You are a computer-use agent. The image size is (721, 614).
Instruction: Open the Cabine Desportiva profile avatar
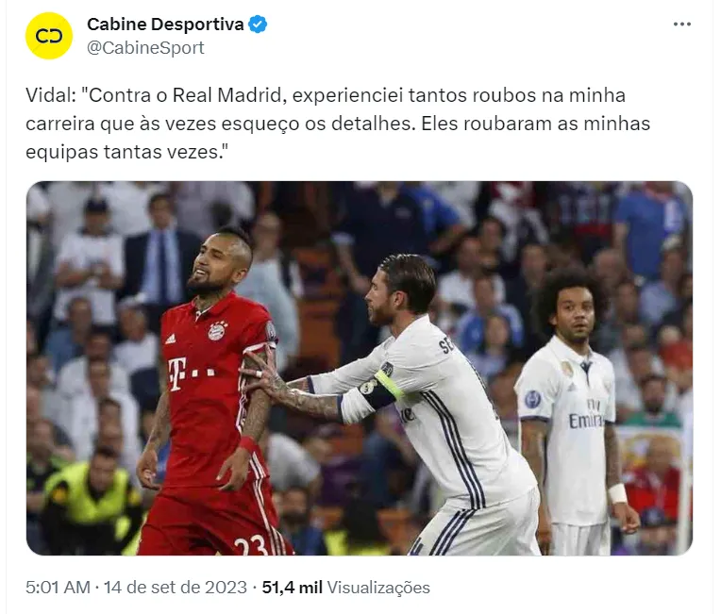(x=49, y=36)
